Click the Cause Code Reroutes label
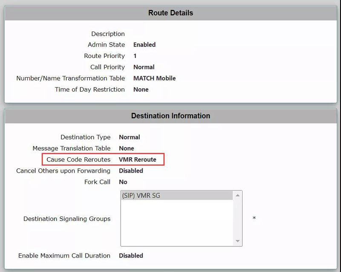This screenshot has width=341, height=272. click(x=78, y=159)
